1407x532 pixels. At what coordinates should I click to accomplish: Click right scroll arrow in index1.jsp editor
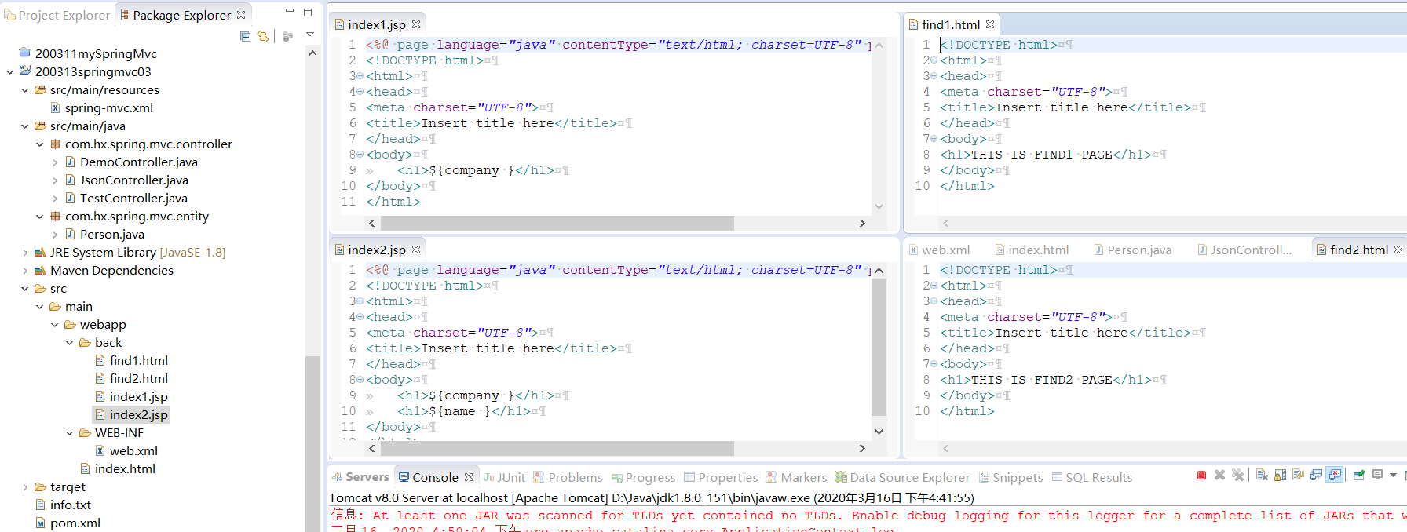tap(862, 223)
